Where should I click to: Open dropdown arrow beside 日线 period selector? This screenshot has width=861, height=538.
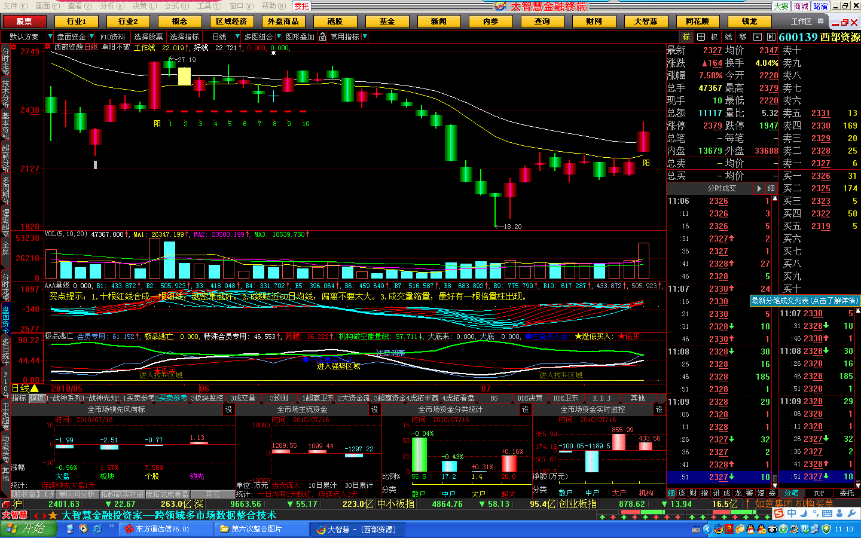pos(237,37)
